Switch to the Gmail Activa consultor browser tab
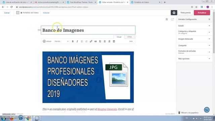This screenshot has height=121, width=215. coord(49,2)
